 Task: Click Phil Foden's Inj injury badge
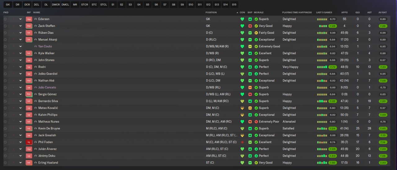[x=29, y=142]
